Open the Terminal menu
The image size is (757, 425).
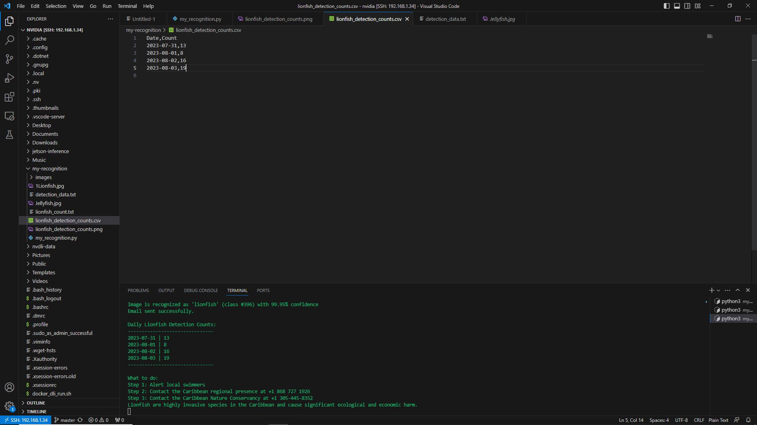pyautogui.click(x=127, y=6)
